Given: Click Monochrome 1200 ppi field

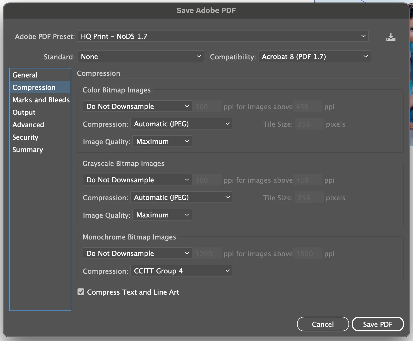Looking at the screenshot, I should point(207,254).
